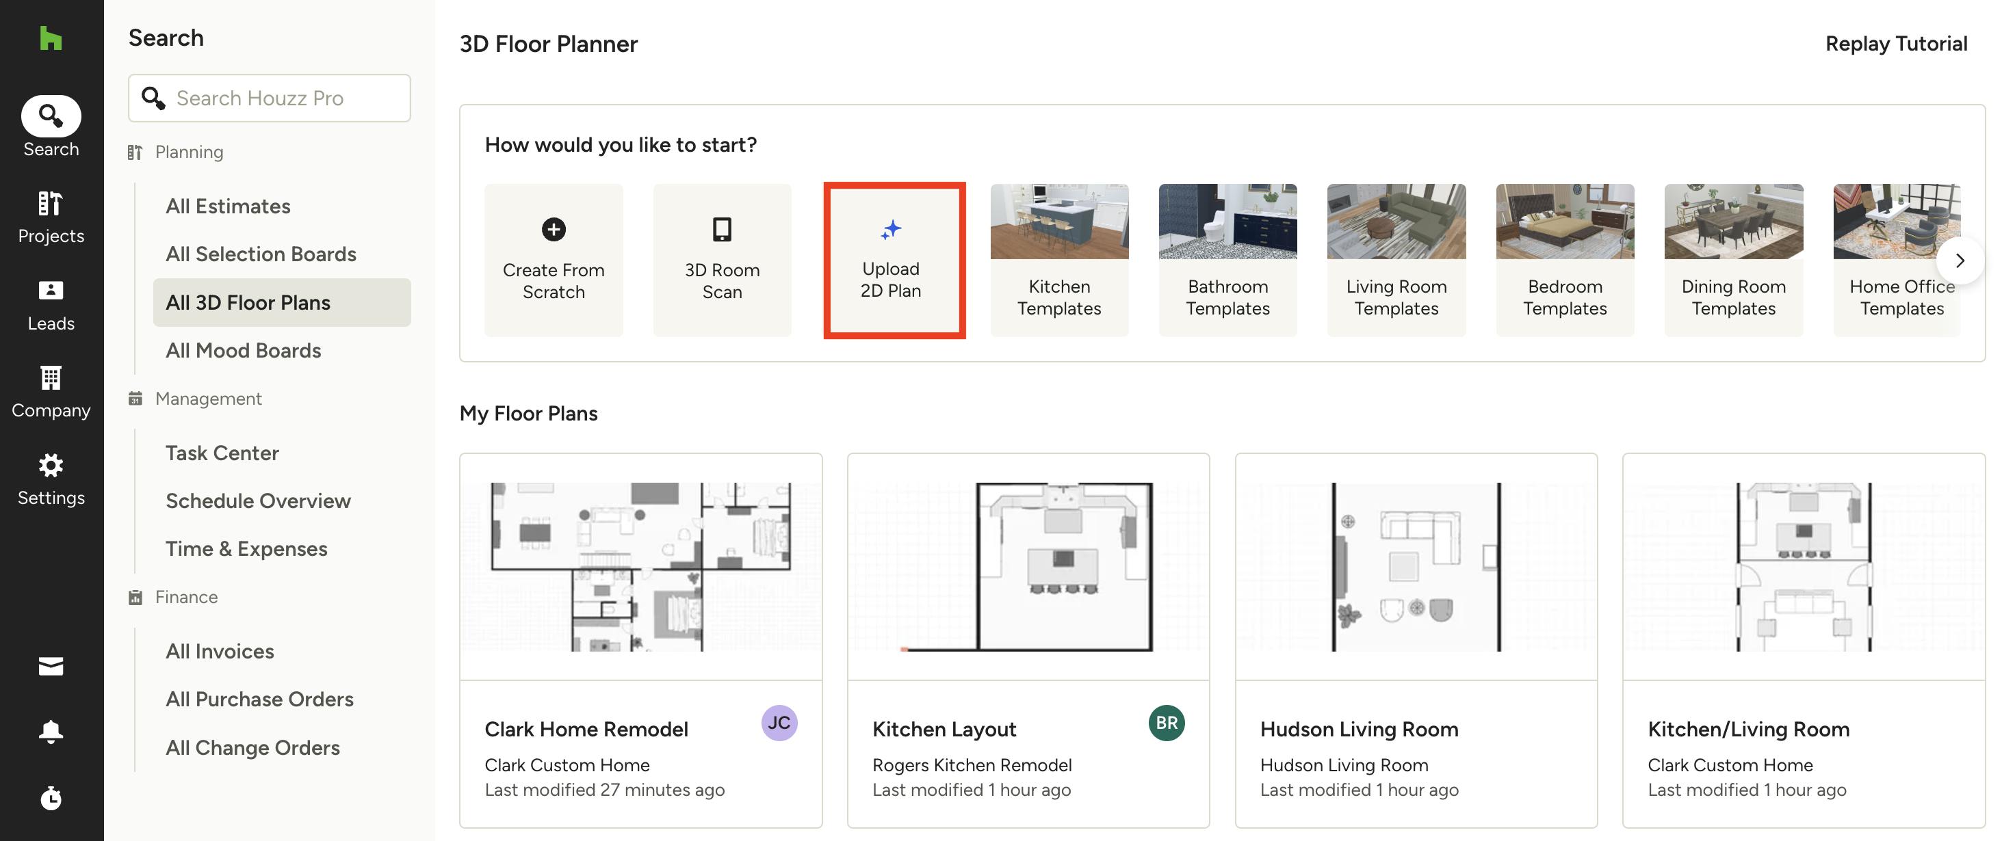Viewport: 2002px width, 841px height.
Task: Click the Kitchen Layout title
Action: pos(944,729)
